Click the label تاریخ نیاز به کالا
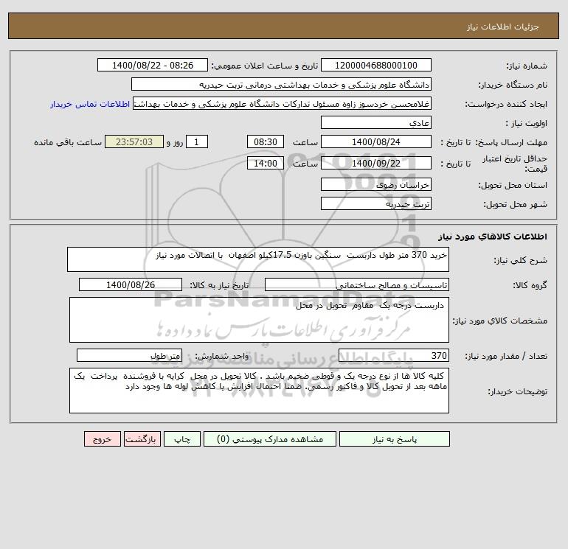568x549 pixels. (220, 285)
